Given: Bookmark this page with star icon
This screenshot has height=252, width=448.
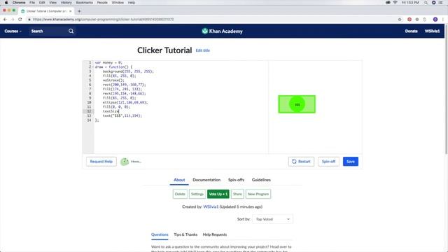Looking at the screenshot, I should (x=400, y=20).
